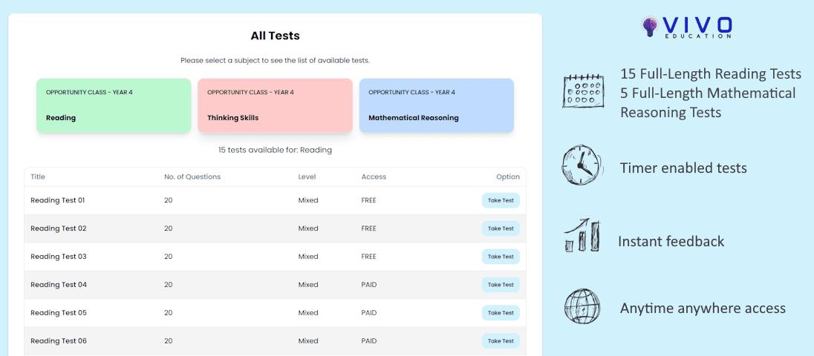Click the bar chart icon beside Instant feedback
This screenshot has width=814, height=356.
[x=584, y=236]
